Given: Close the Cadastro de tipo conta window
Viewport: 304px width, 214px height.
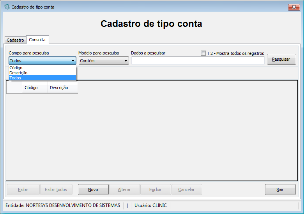Looking at the screenshot, I should [x=294, y=7].
